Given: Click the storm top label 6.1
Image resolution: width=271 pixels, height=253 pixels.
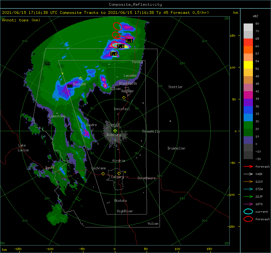Looking at the screenshot, I should pos(129,41).
